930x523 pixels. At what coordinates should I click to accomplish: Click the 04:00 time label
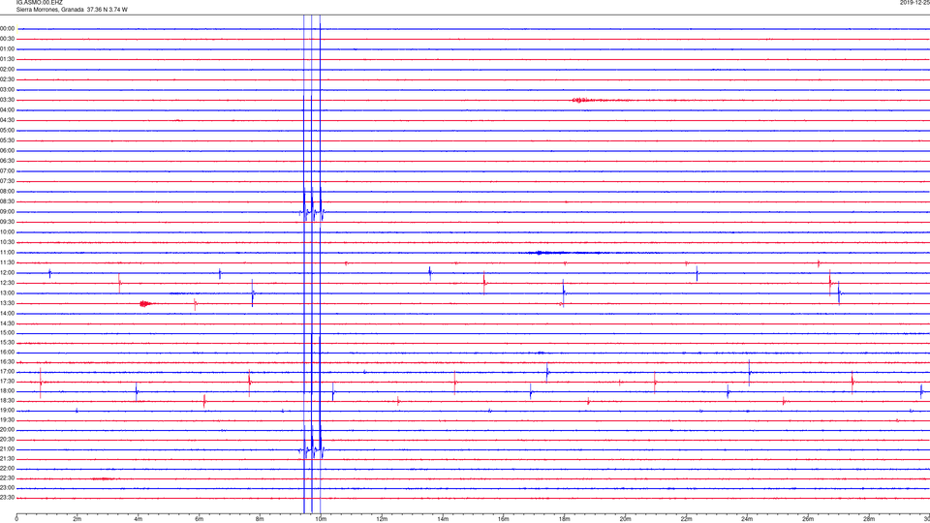7,109
